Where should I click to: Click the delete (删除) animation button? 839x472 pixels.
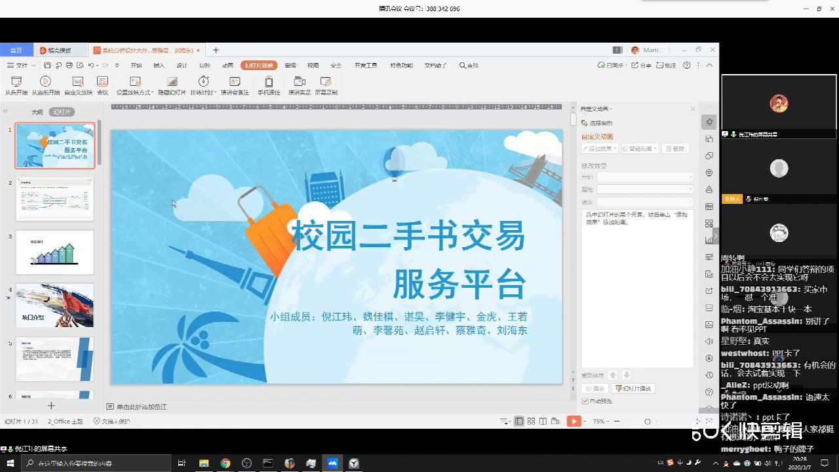pos(675,149)
